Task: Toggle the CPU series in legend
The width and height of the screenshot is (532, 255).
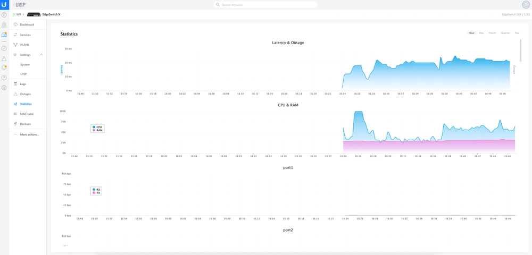Action: (x=97, y=127)
